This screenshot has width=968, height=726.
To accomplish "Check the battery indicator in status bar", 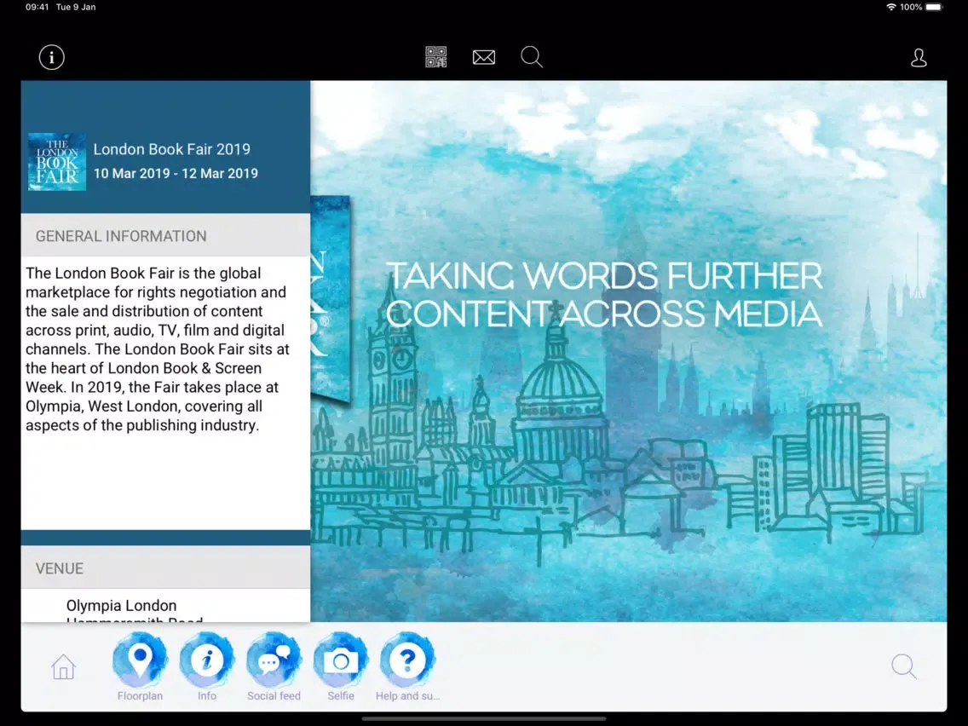I will point(934,8).
